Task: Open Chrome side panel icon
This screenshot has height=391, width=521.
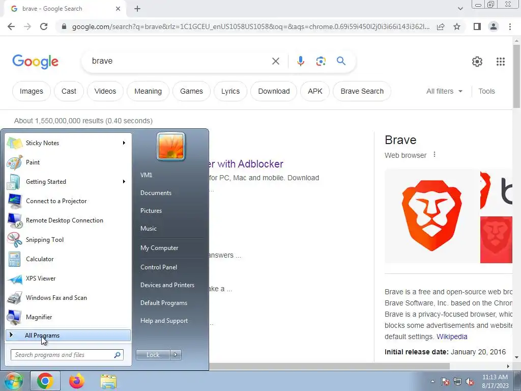Action: pyautogui.click(x=477, y=26)
